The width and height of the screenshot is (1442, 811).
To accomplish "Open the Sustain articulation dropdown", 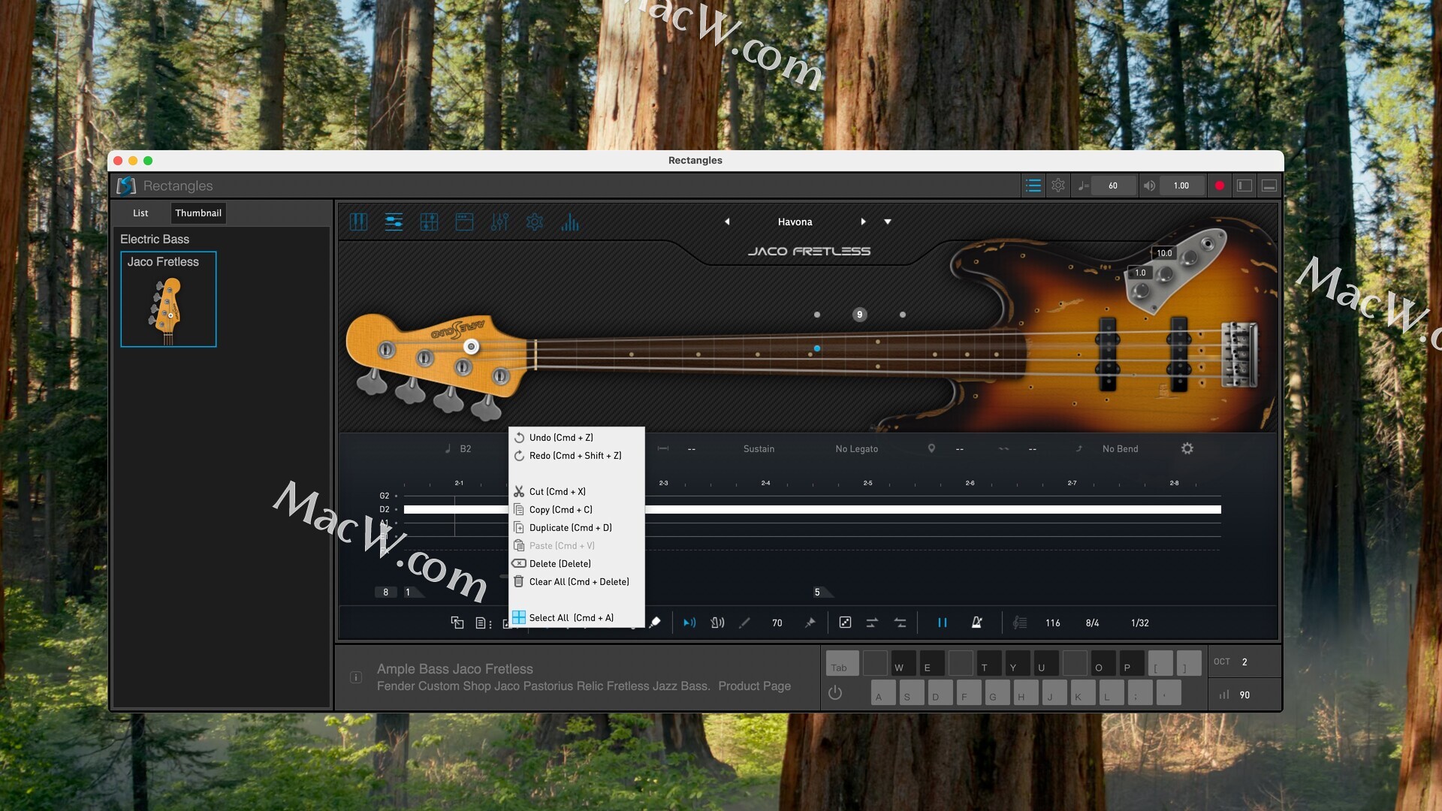I will tap(759, 449).
